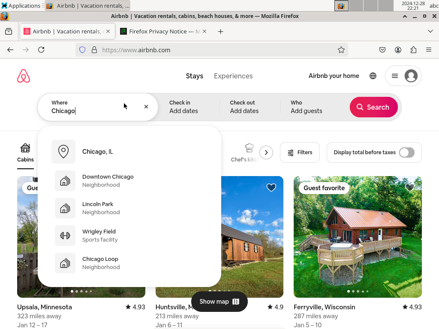This screenshot has height=329, width=439.
Task: Click the tracking protection shield icon
Action: (x=82, y=50)
